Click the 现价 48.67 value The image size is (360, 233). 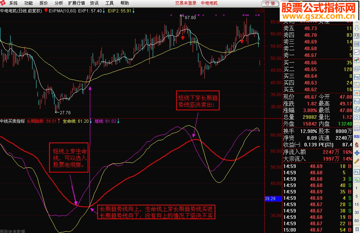310,97
